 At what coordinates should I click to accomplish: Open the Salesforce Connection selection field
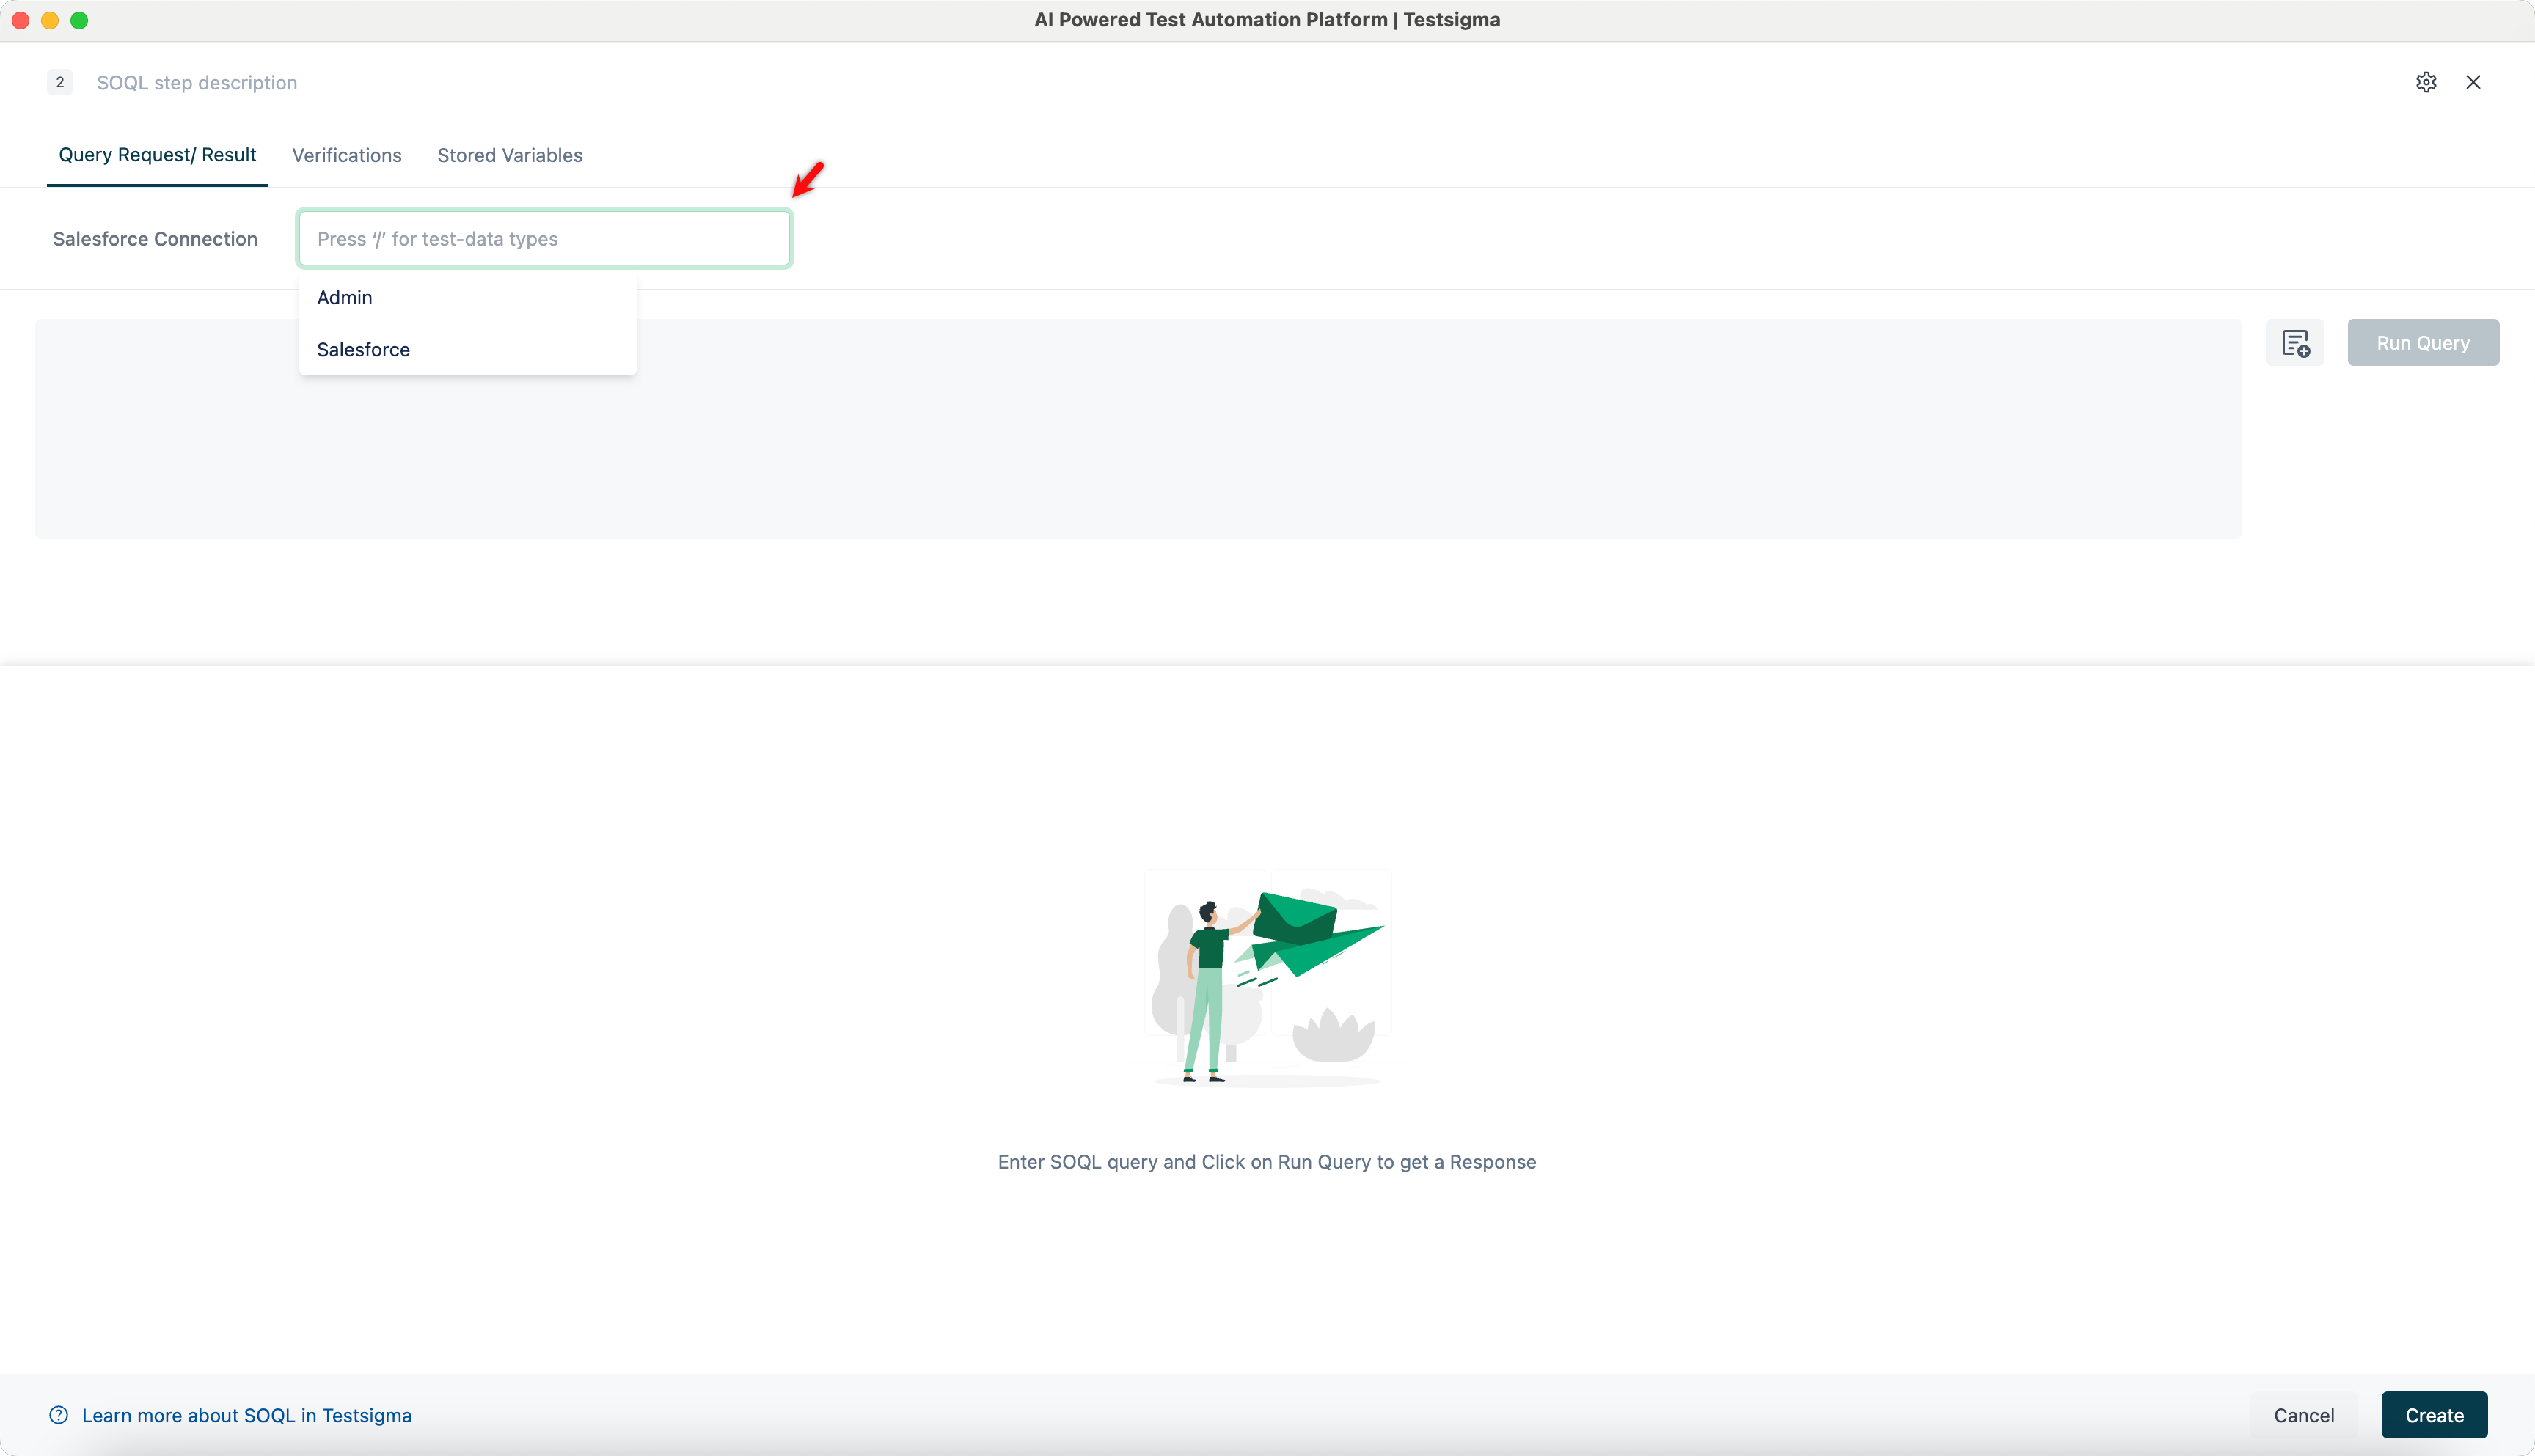(544, 238)
